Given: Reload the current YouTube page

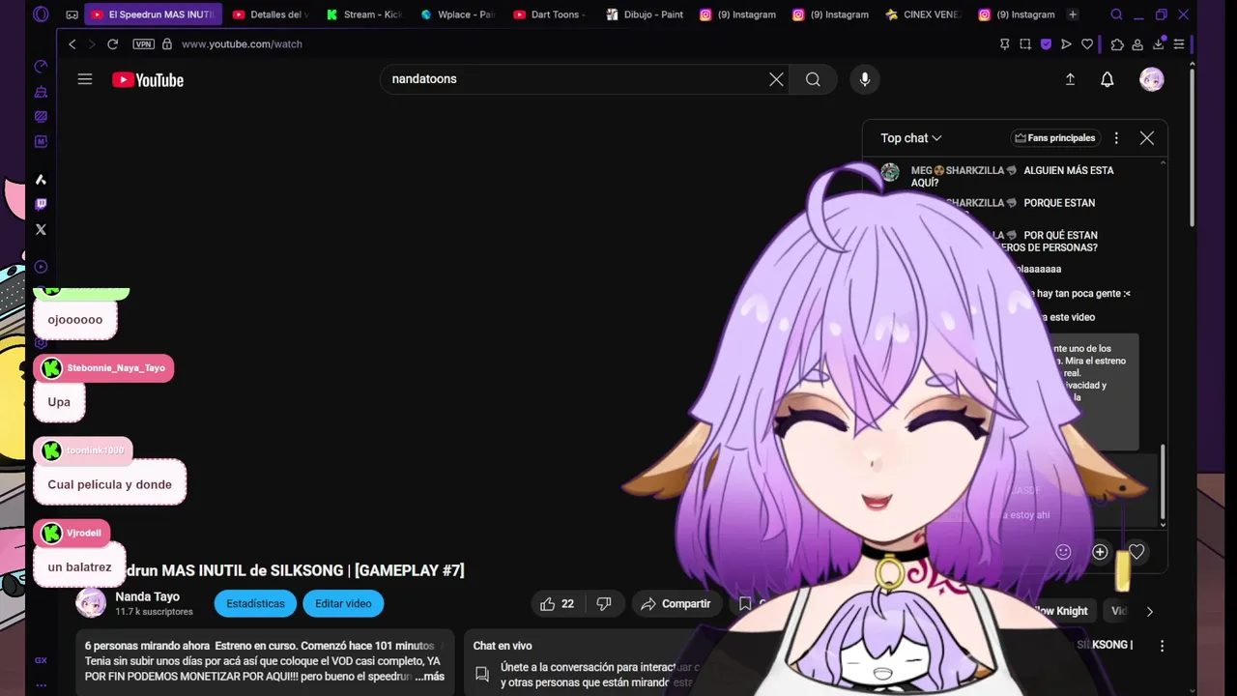Looking at the screenshot, I should [112, 44].
